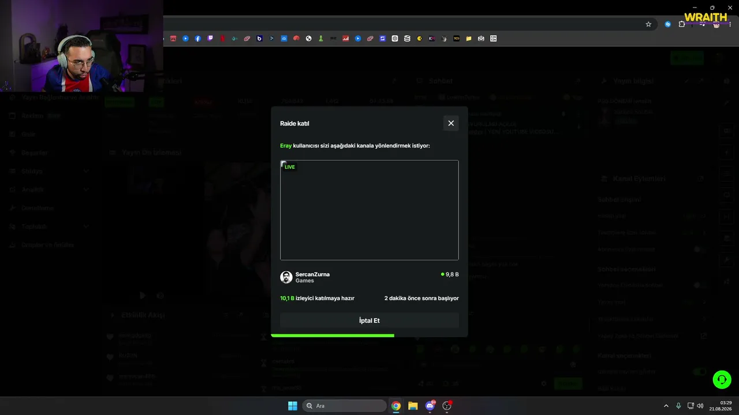
Task: Bookmark this page with the star icon
Action: 648,24
